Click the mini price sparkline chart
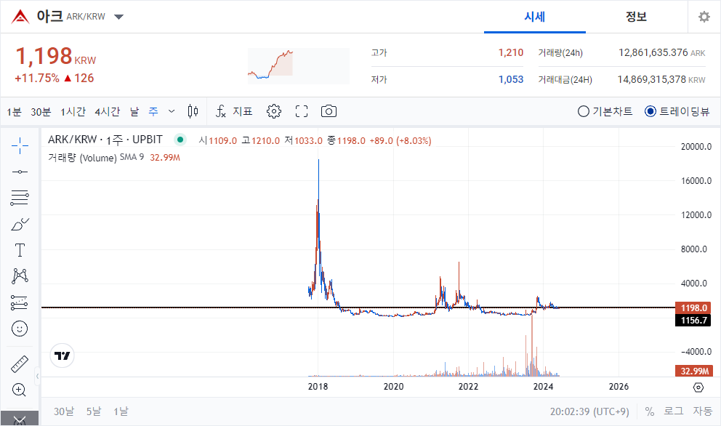 tap(299, 65)
